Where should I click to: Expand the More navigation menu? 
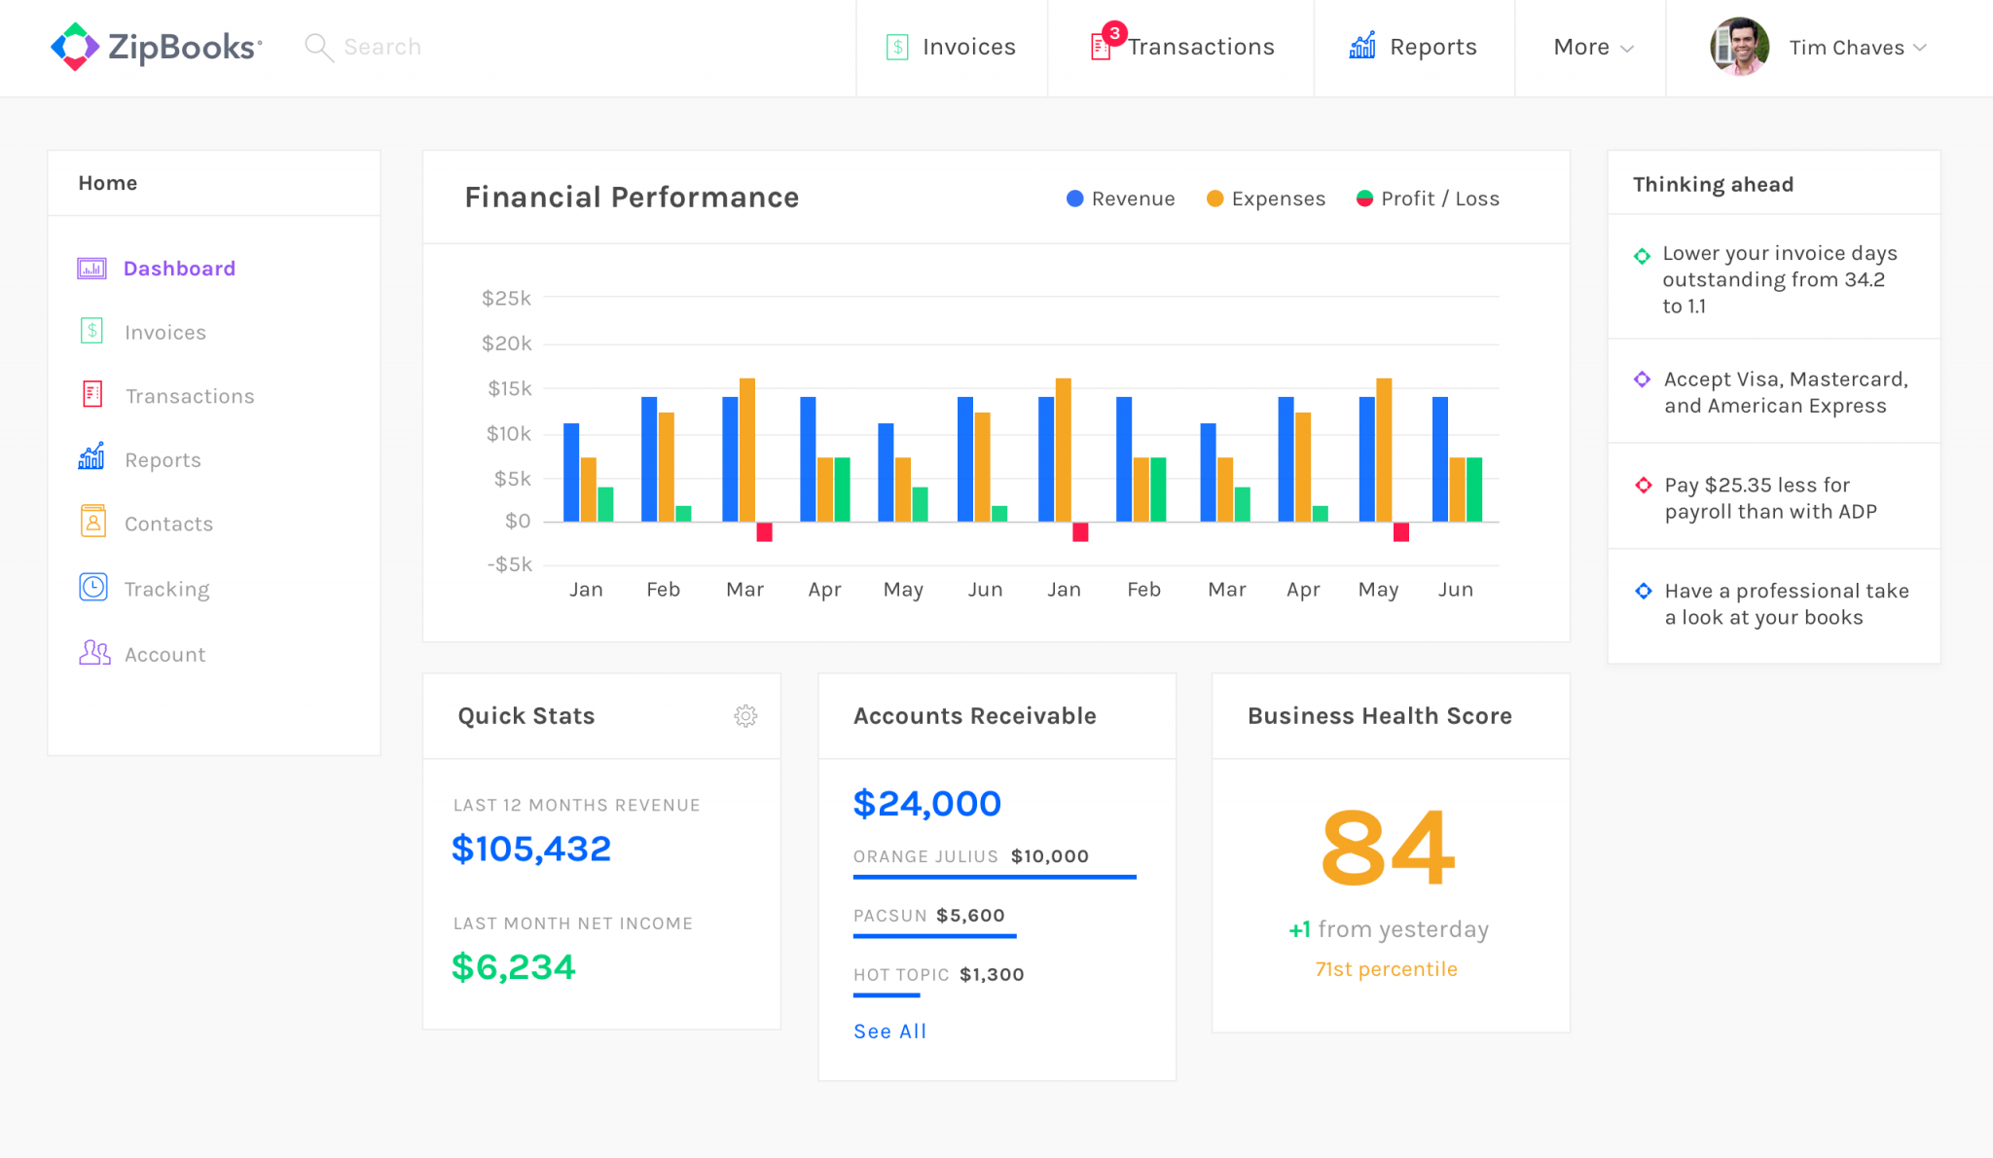click(x=1589, y=47)
